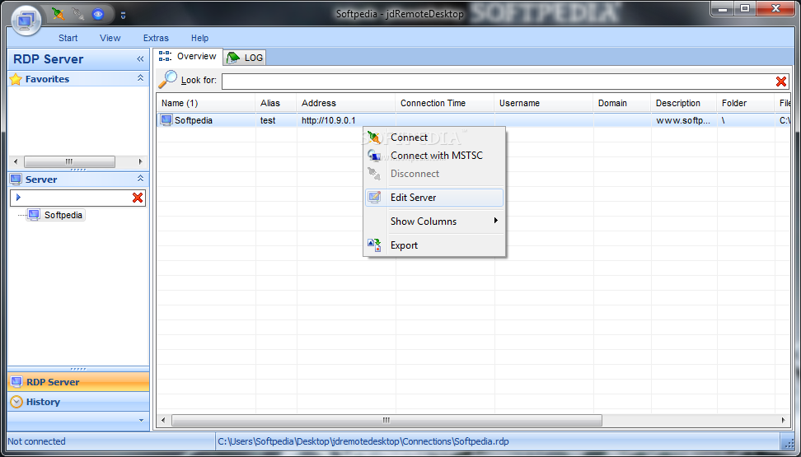The image size is (801, 457).
Task: Choose Connect with MSTSC from context menu
Action: point(434,156)
